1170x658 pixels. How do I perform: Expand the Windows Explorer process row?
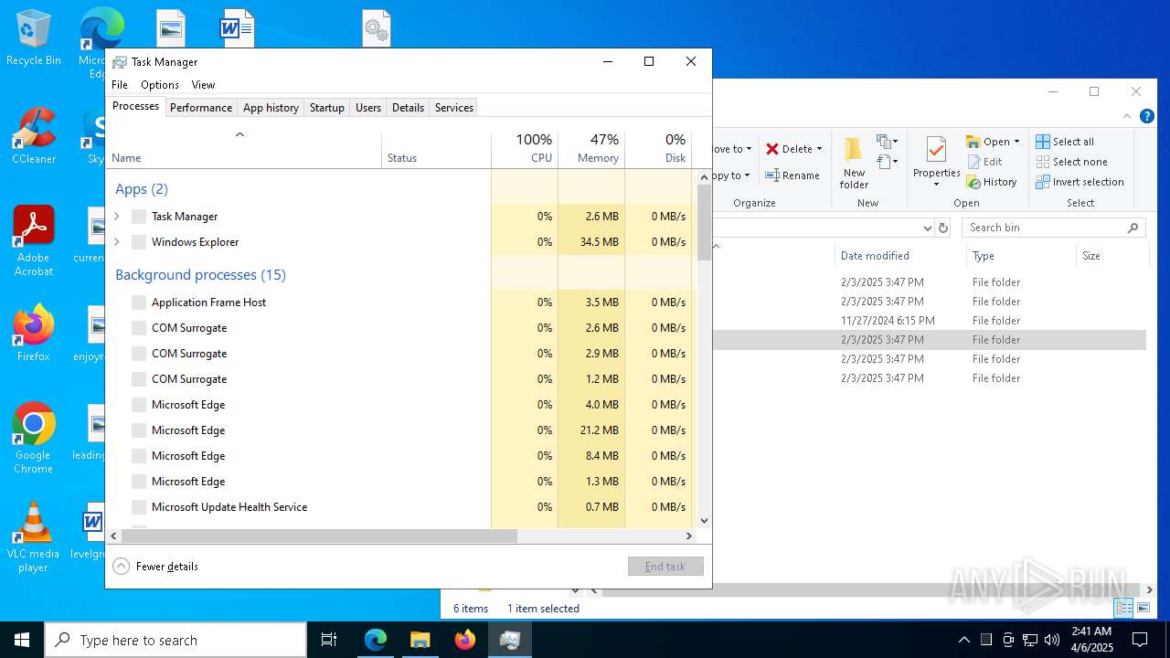(x=116, y=242)
